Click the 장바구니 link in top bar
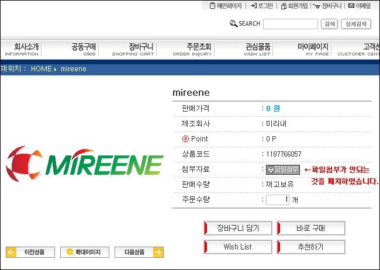The image size is (380, 270). [x=327, y=6]
